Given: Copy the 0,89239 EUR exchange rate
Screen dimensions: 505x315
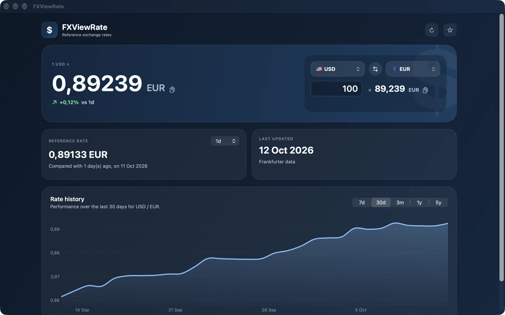Looking at the screenshot, I should pos(172,89).
